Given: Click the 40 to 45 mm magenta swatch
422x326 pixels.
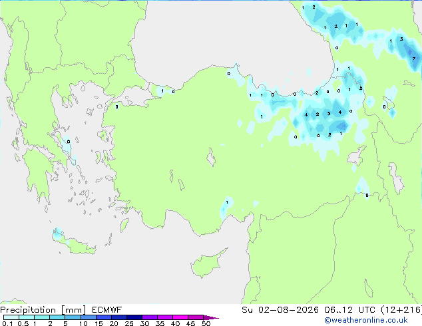Looking at the screenshot, I should [180, 317].
